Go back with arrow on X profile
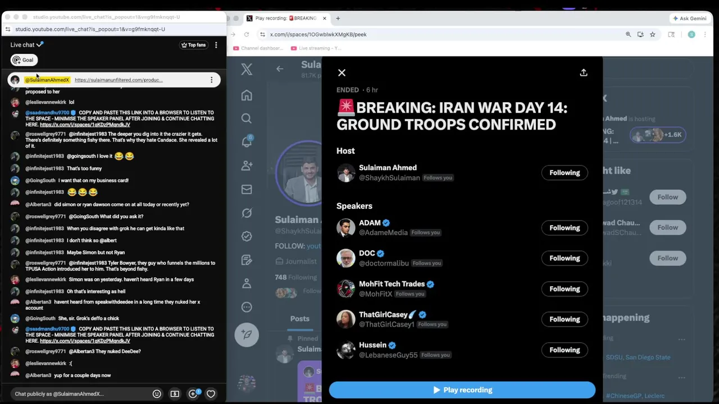719x404 pixels. click(x=280, y=68)
